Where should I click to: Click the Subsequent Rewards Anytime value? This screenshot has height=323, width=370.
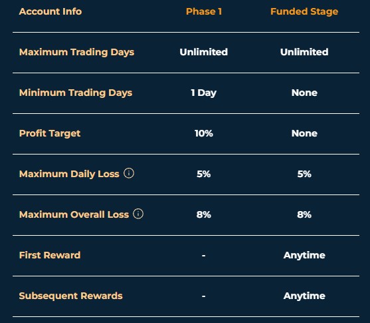[304, 296]
